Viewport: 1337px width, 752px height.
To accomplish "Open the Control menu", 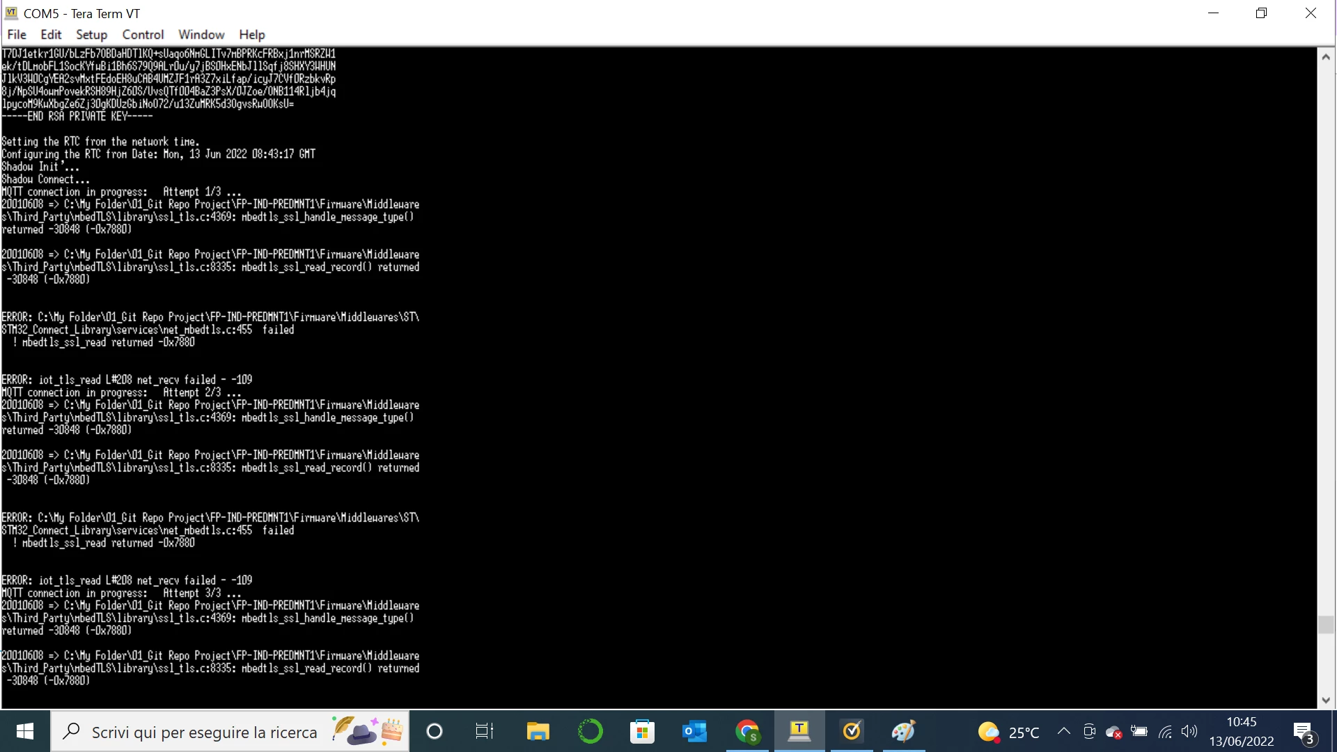I will point(143,35).
